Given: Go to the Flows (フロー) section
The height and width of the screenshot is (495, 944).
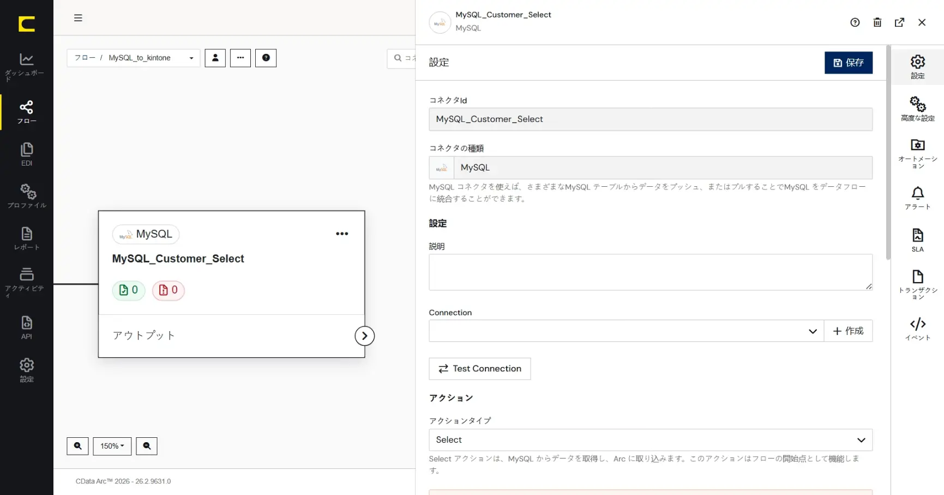Looking at the screenshot, I should [x=26, y=112].
